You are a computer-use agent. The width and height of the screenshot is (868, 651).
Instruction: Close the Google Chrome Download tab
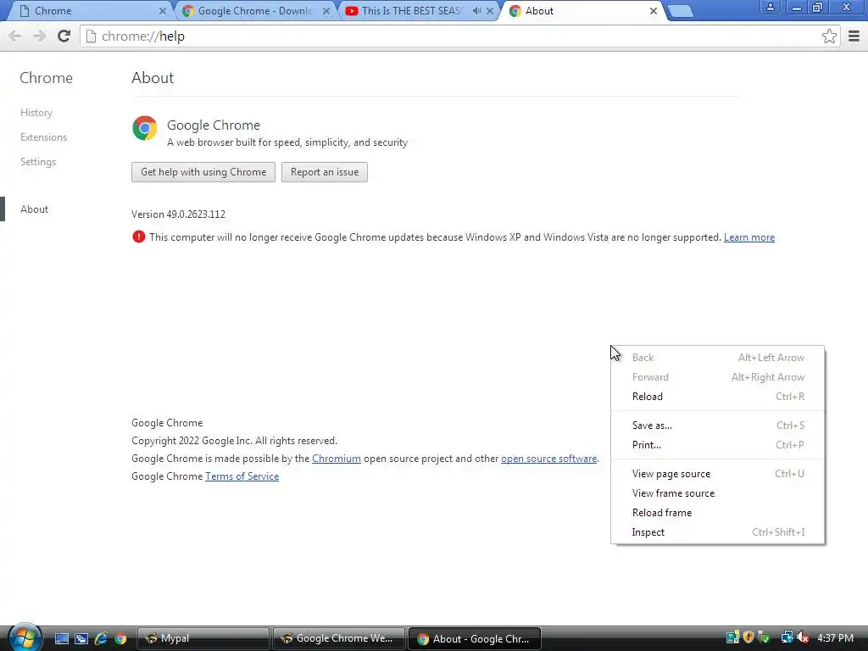click(x=326, y=11)
